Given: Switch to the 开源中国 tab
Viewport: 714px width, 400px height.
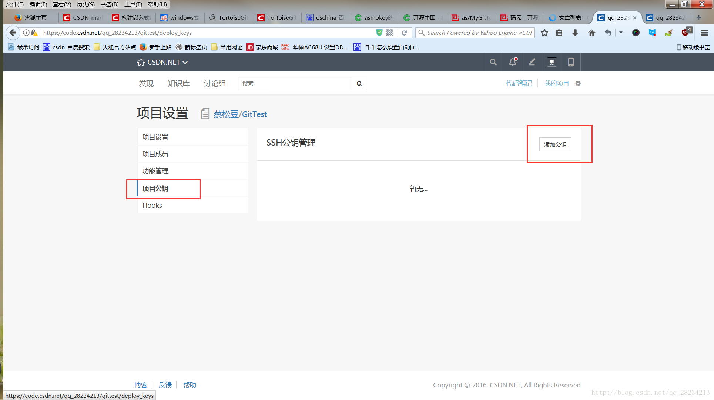Looking at the screenshot, I should [x=423, y=17].
